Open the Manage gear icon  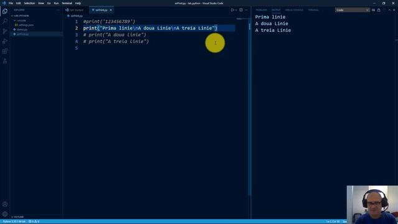(5, 214)
